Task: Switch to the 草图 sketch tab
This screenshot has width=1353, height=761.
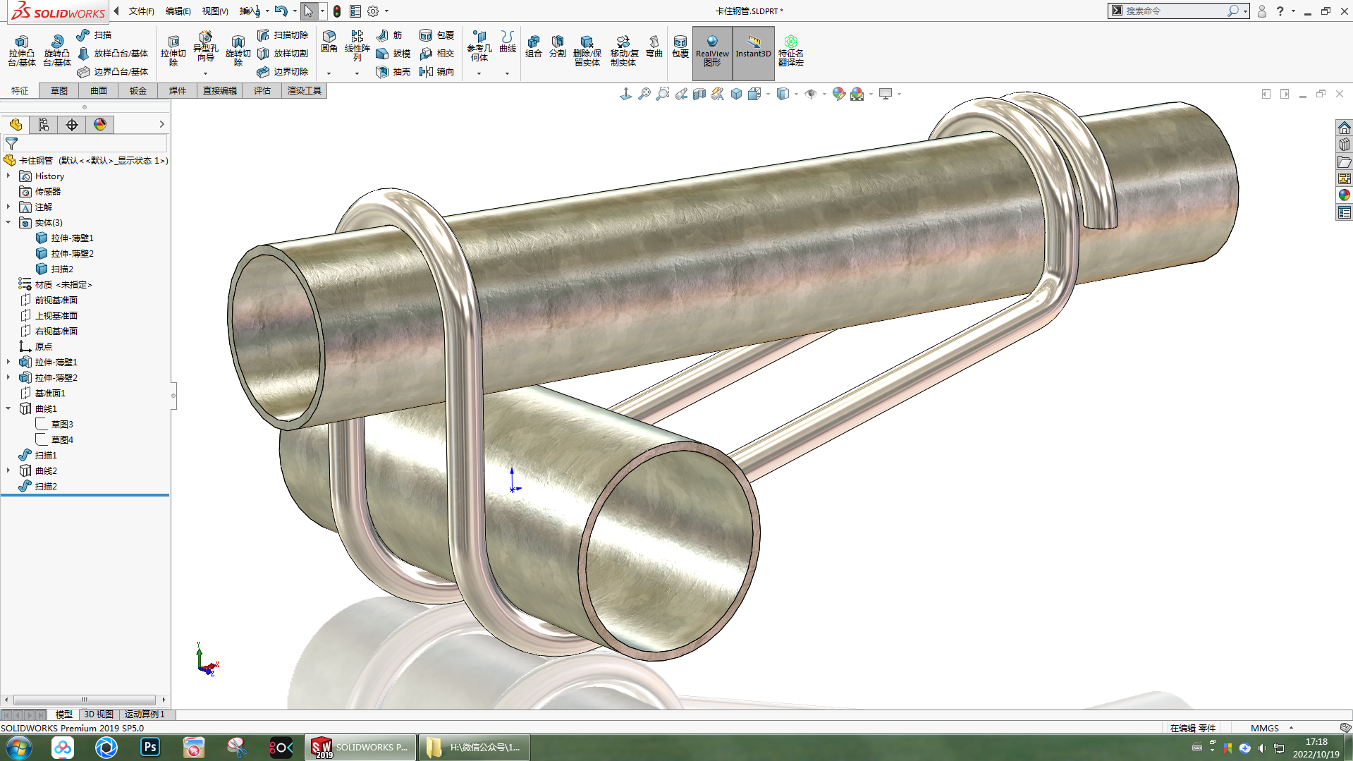Action: [x=59, y=90]
